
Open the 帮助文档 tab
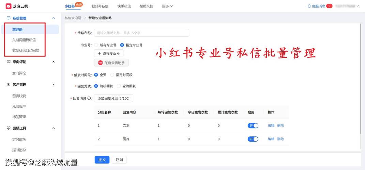147,6
